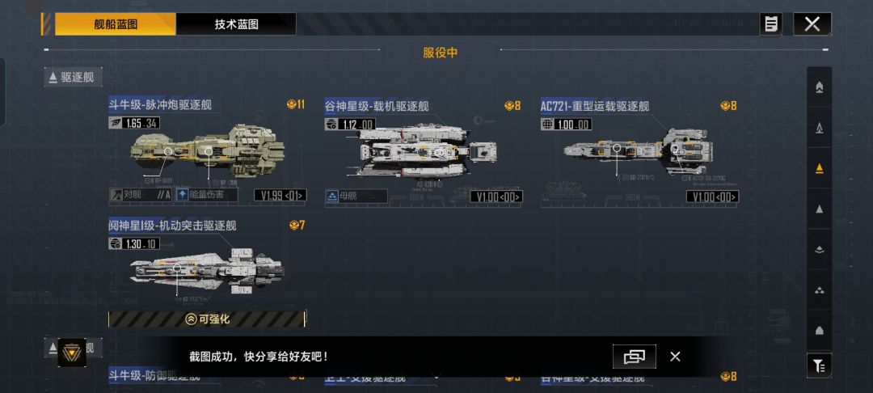Select the three-triangle squadron icon in sidebar
Image resolution: width=873 pixels, height=393 pixels.
(819, 290)
